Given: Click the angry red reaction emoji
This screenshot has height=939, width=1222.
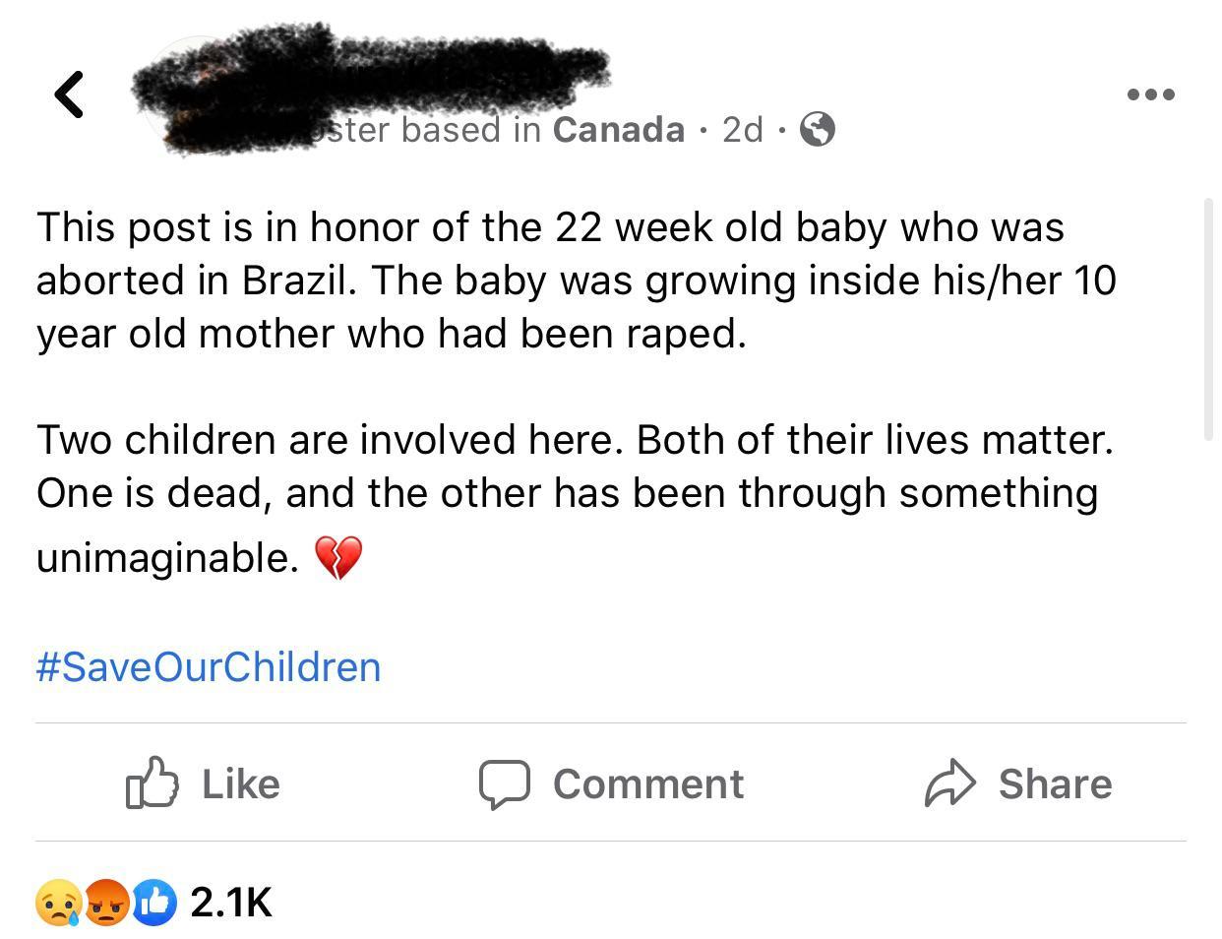Looking at the screenshot, I should coord(106,903).
